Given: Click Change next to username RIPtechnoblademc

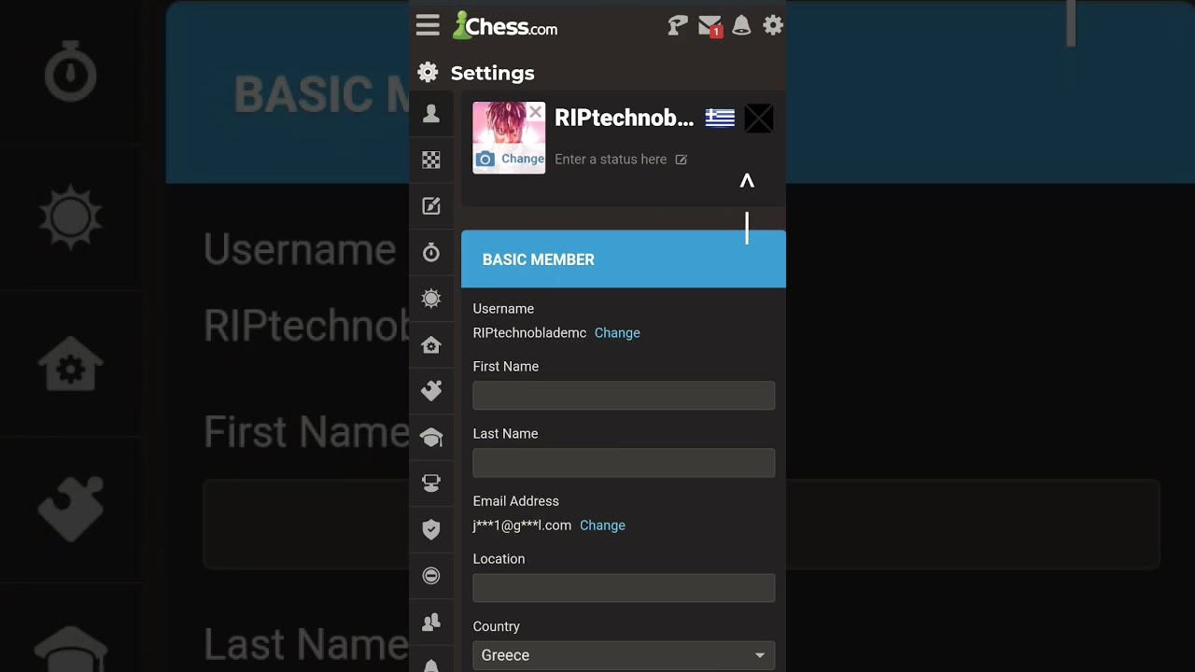Looking at the screenshot, I should (617, 333).
